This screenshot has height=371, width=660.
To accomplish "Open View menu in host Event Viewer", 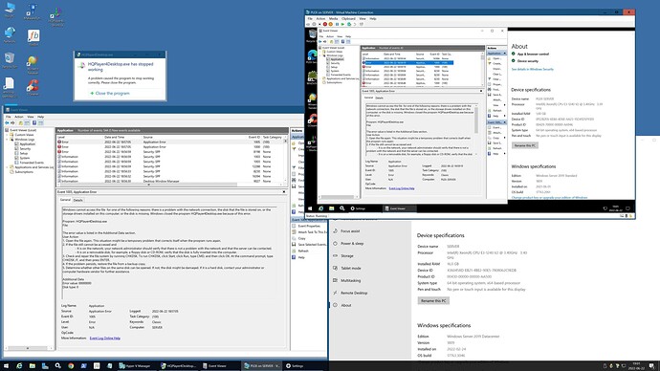I will [31, 117].
